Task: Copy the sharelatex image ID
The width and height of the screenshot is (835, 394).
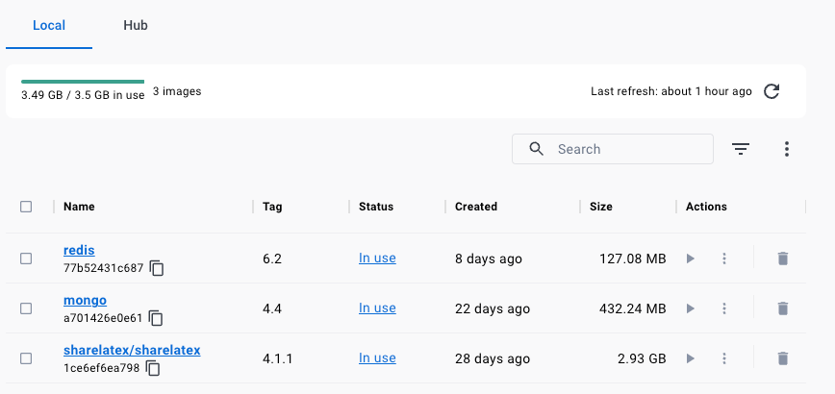Action: (x=153, y=368)
